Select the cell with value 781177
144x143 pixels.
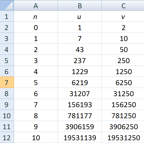(80, 115)
